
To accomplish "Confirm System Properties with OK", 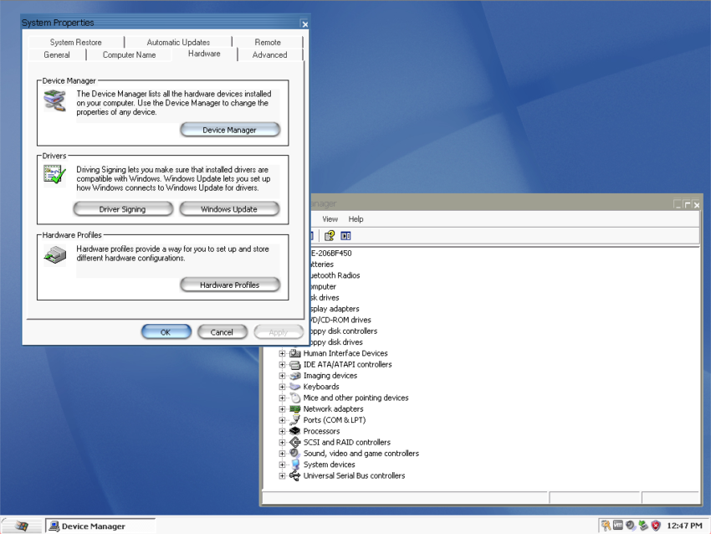I will click(166, 332).
